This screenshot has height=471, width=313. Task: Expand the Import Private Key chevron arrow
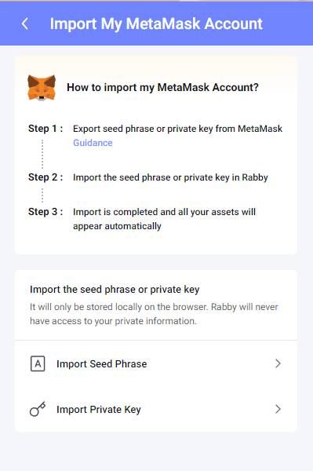tap(278, 409)
